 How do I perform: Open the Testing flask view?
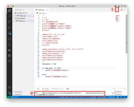[x=9, y=44]
